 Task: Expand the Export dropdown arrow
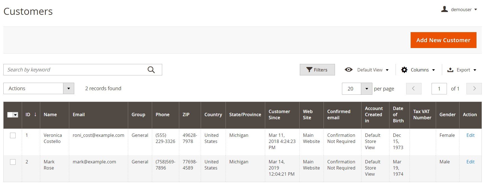click(x=475, y=70)
